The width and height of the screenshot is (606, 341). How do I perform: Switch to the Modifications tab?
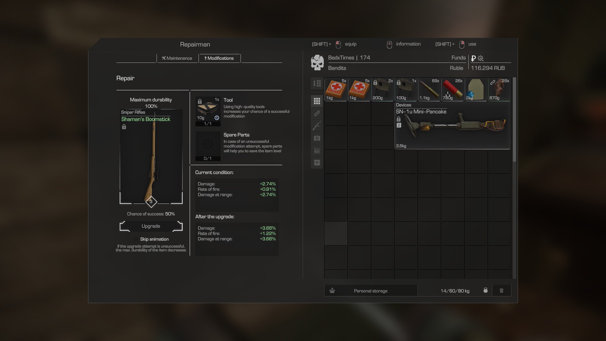point(219,58)
